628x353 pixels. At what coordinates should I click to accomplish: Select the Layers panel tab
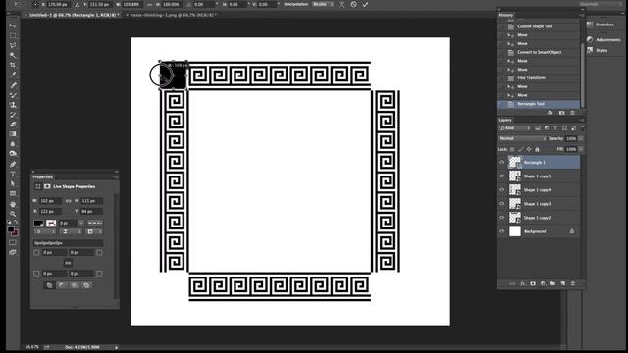(x=505, y=120)
